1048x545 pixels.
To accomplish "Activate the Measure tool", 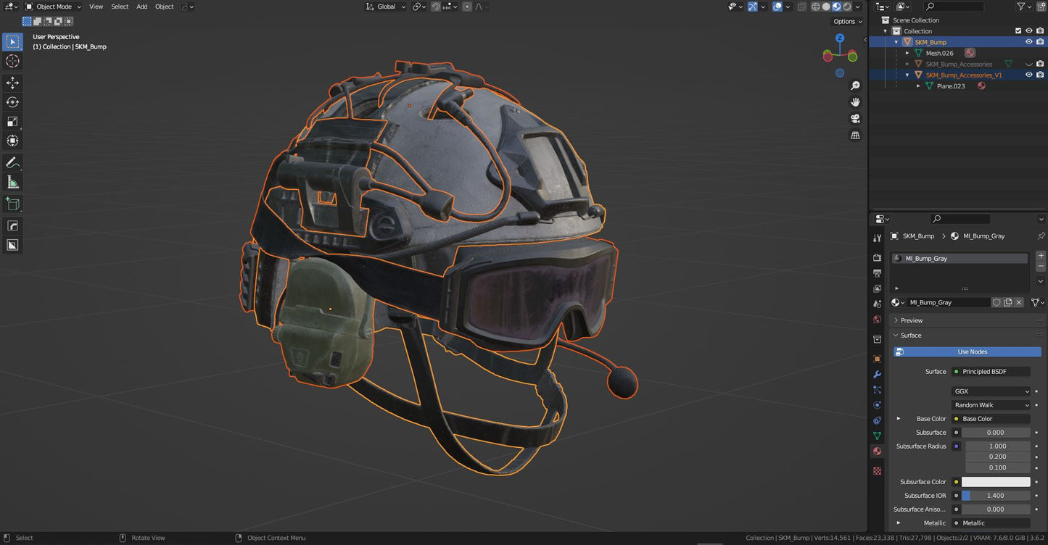I will point(12,182).
